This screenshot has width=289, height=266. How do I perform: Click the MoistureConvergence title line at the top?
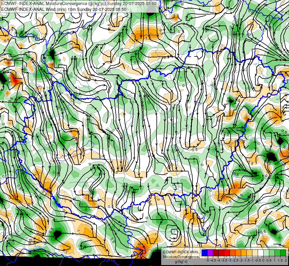click(x=79, y=4)
